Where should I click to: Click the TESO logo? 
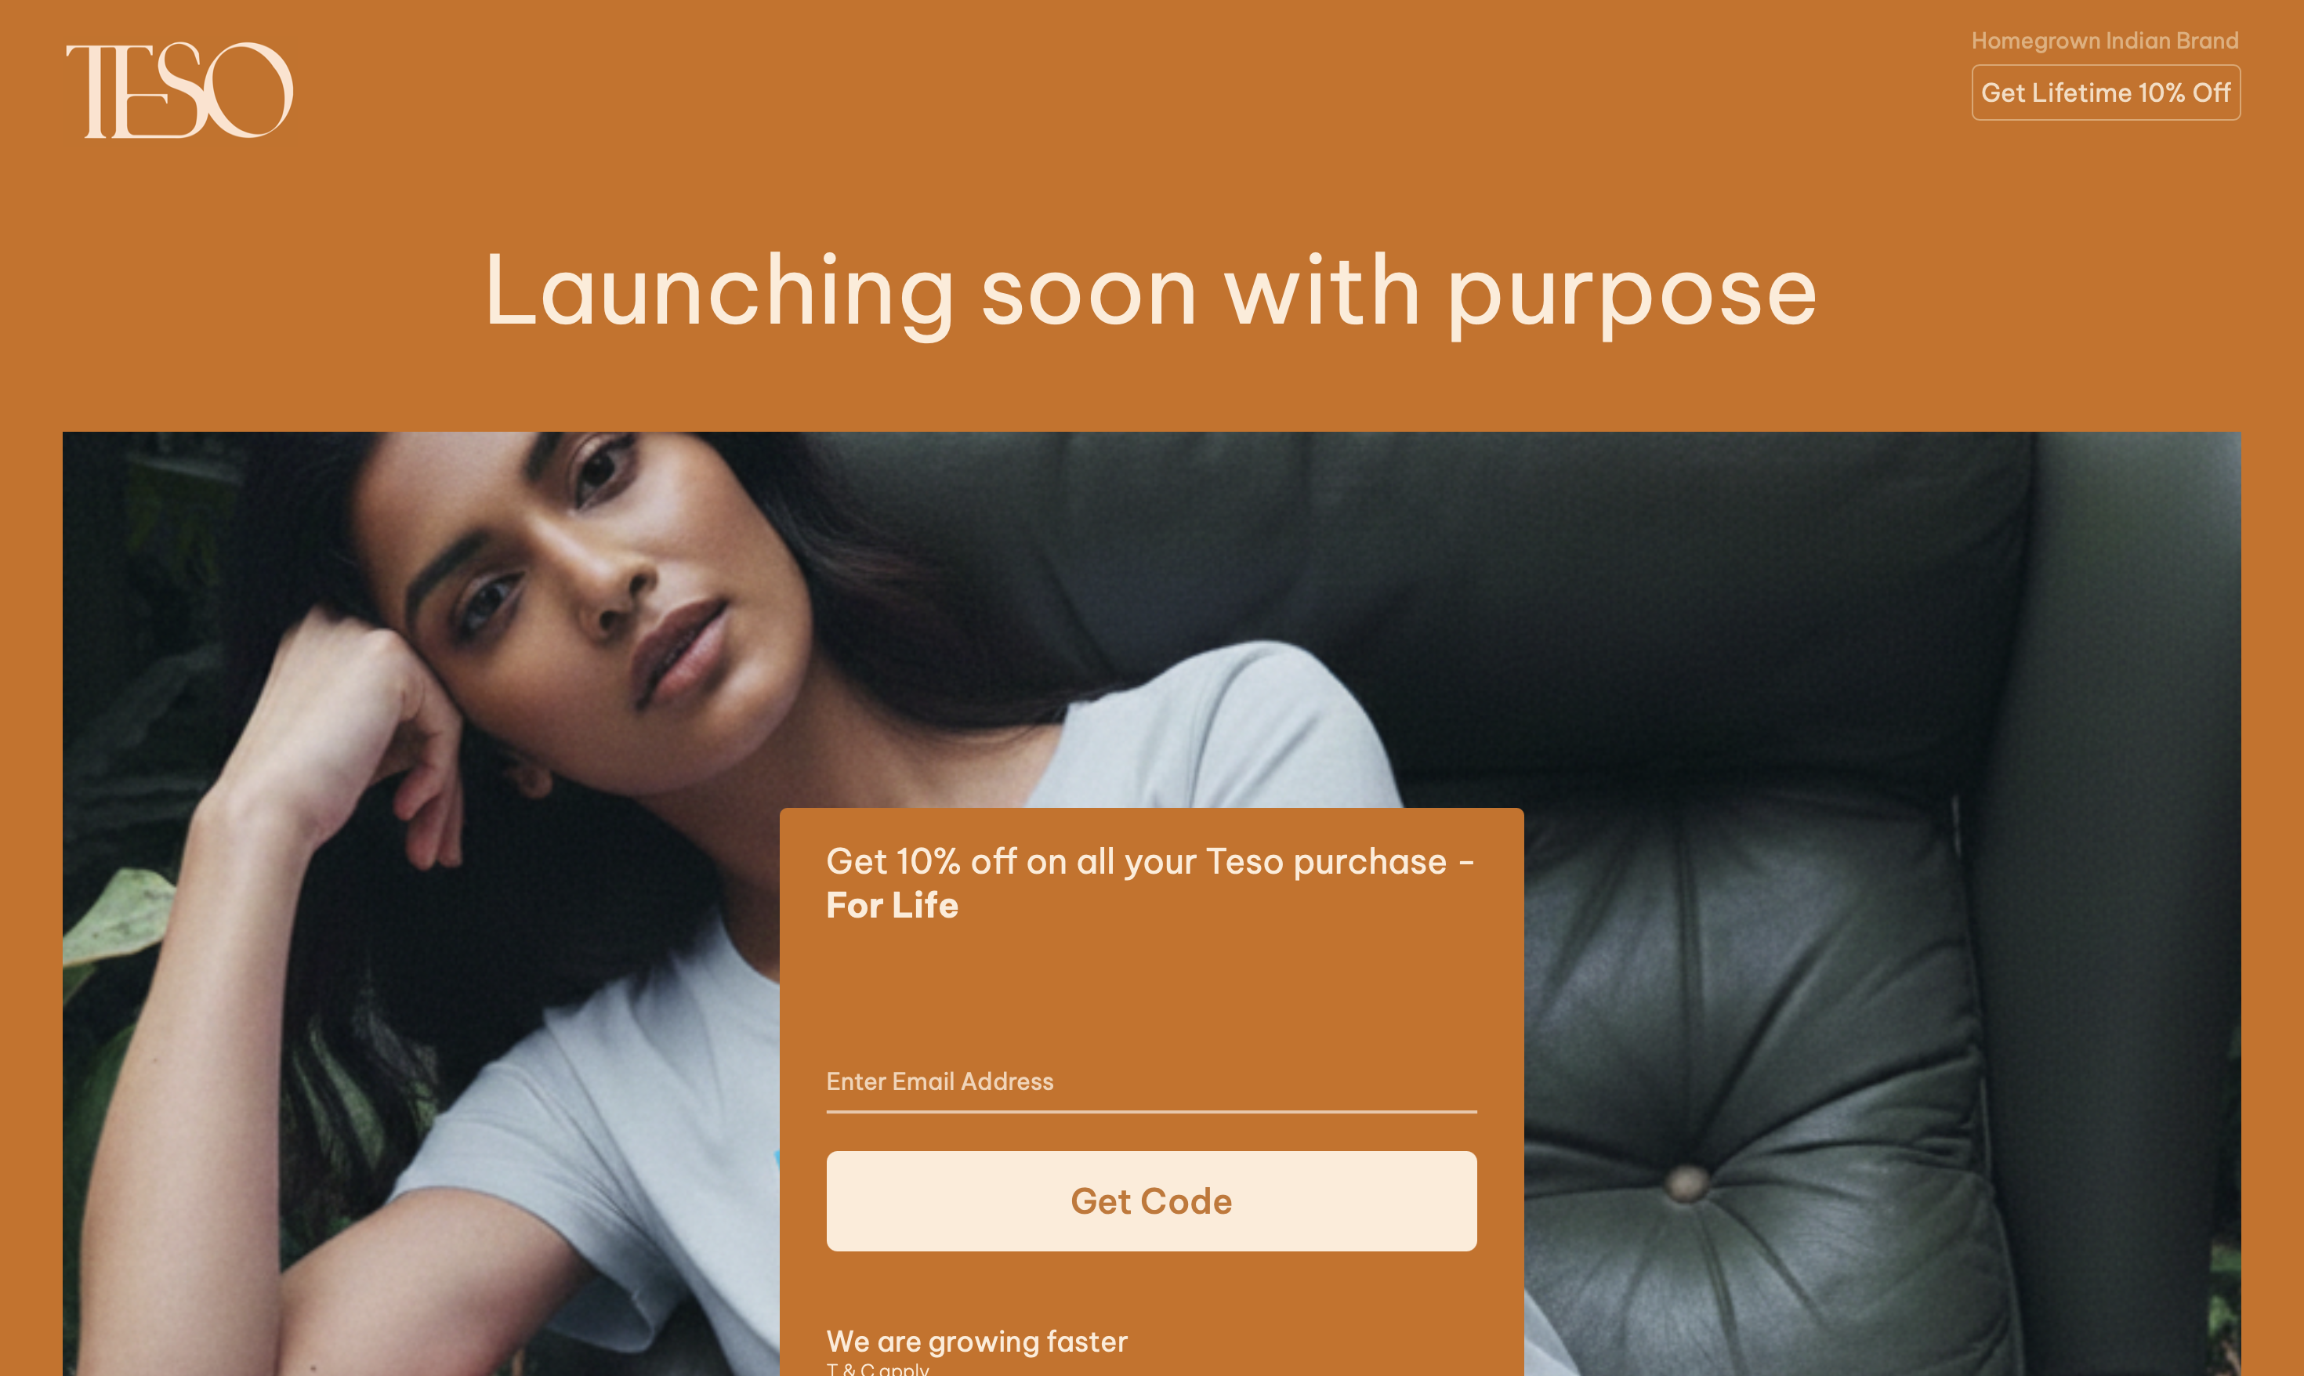[x=180, y=90]
